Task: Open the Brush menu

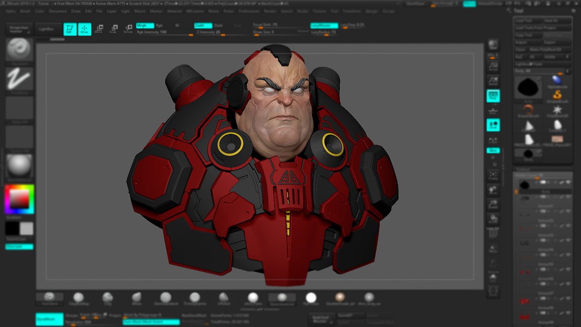Action: pyautogui.click(x=25, y=11)
